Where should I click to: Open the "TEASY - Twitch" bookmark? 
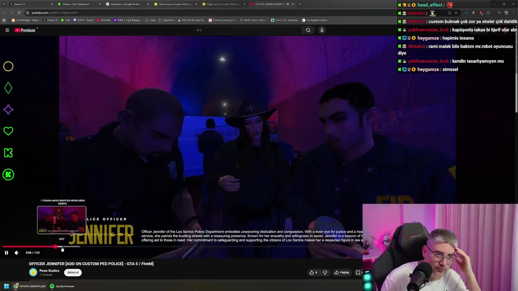click(x=83, y=20)
